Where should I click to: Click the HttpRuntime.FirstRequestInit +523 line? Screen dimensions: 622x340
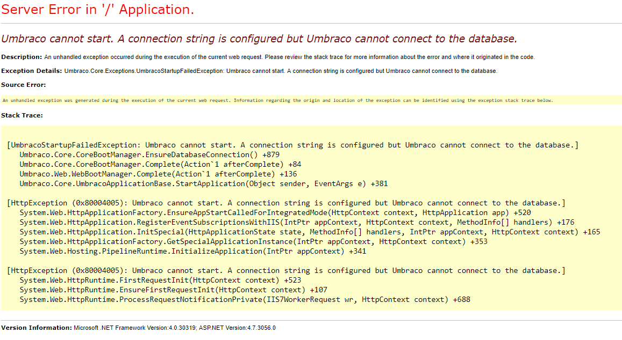(x=160, y=280)
